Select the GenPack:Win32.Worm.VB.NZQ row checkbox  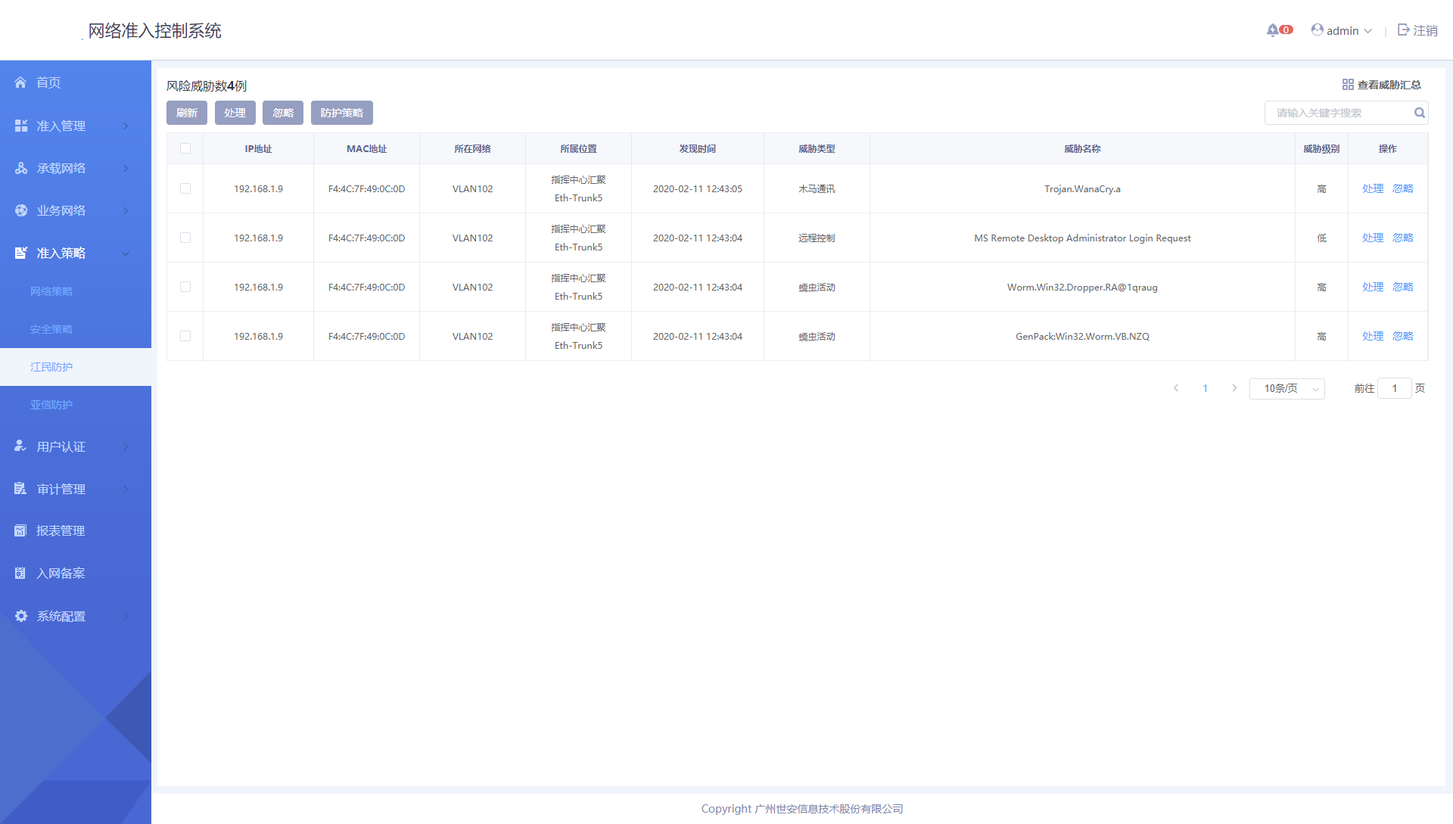click(x=185, y=336)
